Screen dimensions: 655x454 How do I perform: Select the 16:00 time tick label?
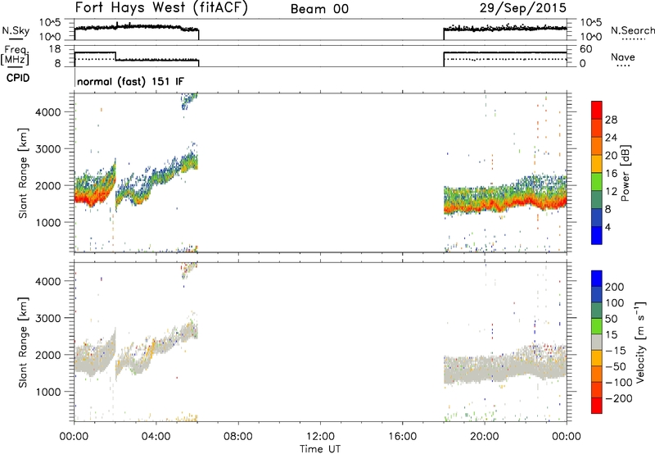pyautogui.click(x=402, y=437)
